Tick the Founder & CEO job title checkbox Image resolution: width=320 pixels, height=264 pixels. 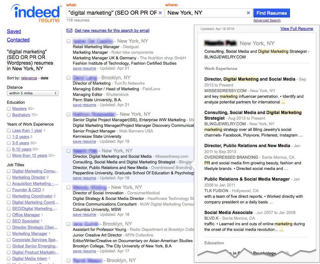pos(9,190)
